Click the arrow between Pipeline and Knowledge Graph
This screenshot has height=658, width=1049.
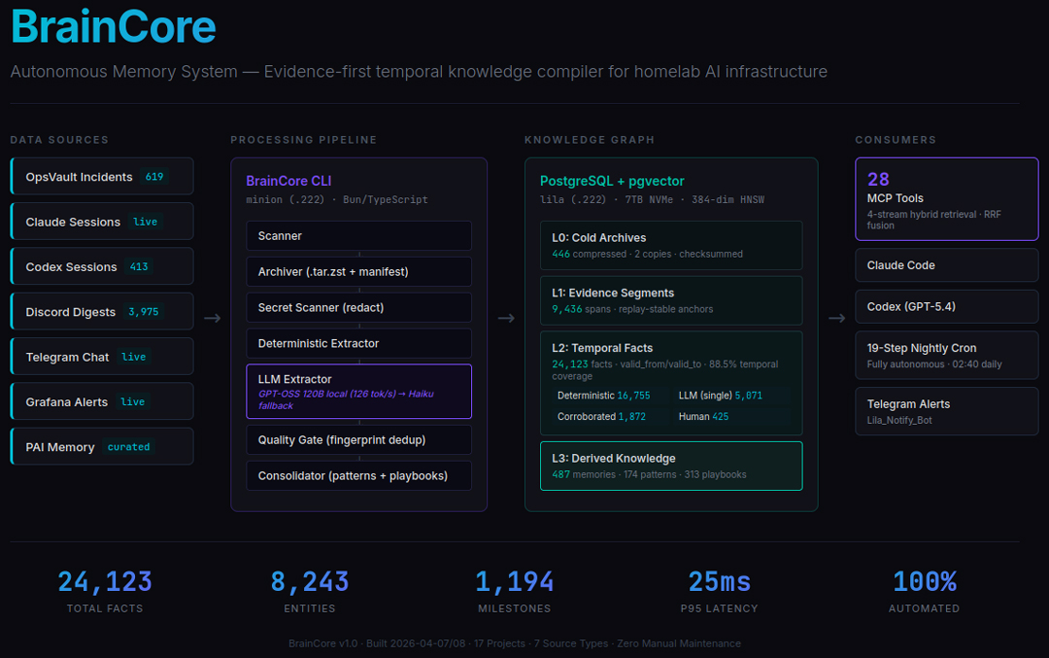click(x=506, y=316)
